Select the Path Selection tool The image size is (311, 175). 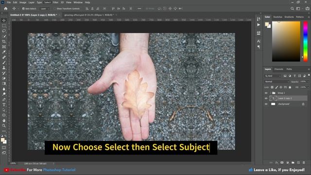pyautogui.click(x=4, y=110)
